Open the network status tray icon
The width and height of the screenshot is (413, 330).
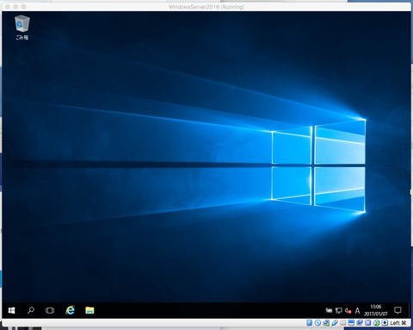pos(339,310)
